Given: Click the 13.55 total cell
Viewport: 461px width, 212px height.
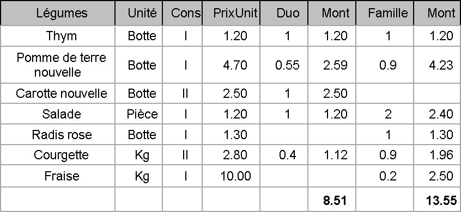Looking at the screenshot, I should [x=437, y=200].
